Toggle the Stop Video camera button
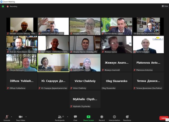This screenshot has height=122, width=169. 21,117
